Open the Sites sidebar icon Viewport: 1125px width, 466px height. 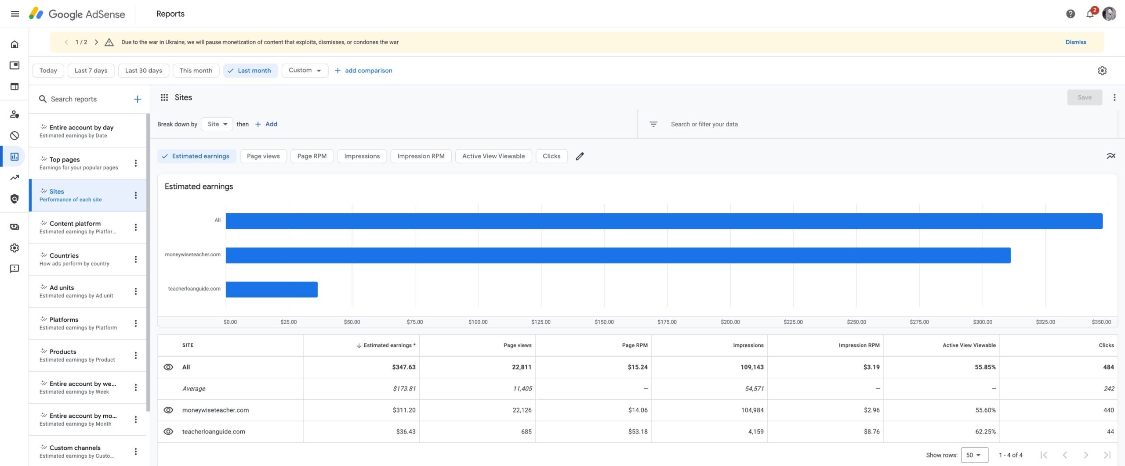tap(15, 86)
